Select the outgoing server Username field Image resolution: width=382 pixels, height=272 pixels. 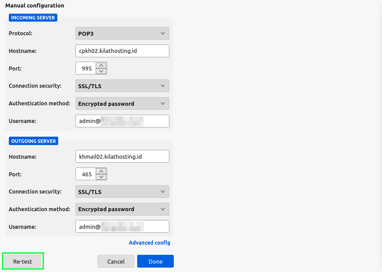(x=122, y=226)
